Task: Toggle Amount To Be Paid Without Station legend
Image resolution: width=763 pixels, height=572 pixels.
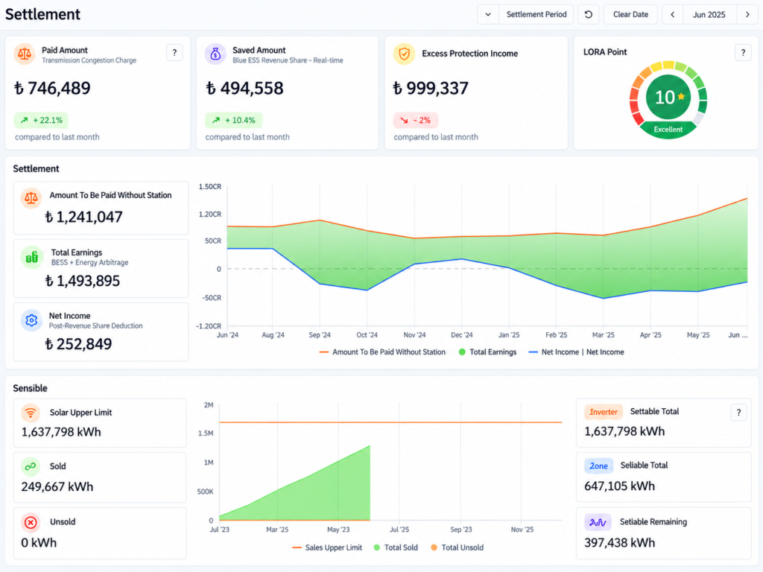Action: pyautogui.click(x=382, y=352)
